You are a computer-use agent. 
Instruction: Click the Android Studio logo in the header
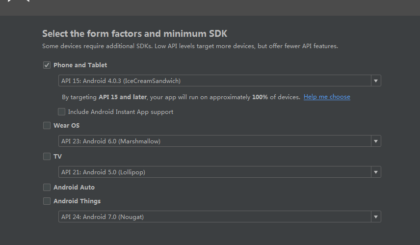(19, 1)
